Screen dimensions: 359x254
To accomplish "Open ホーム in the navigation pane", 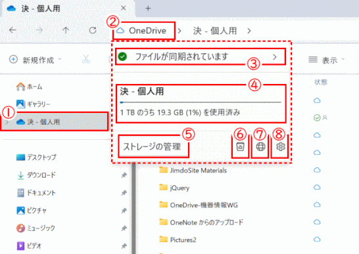I will click(x=30, y=87).
